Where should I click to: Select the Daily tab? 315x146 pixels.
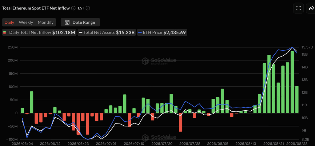[x=9, y=22]
